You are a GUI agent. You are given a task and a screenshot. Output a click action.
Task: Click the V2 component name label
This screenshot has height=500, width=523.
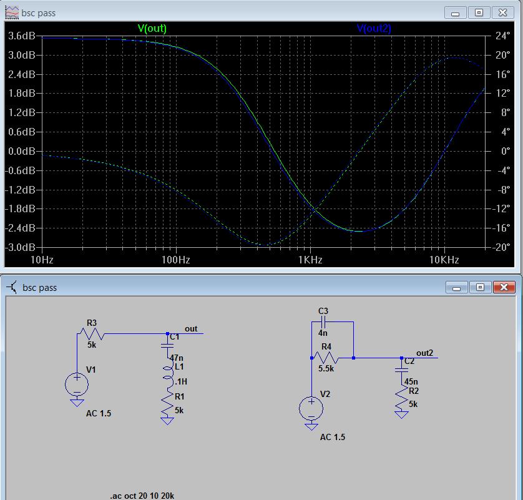325,395
